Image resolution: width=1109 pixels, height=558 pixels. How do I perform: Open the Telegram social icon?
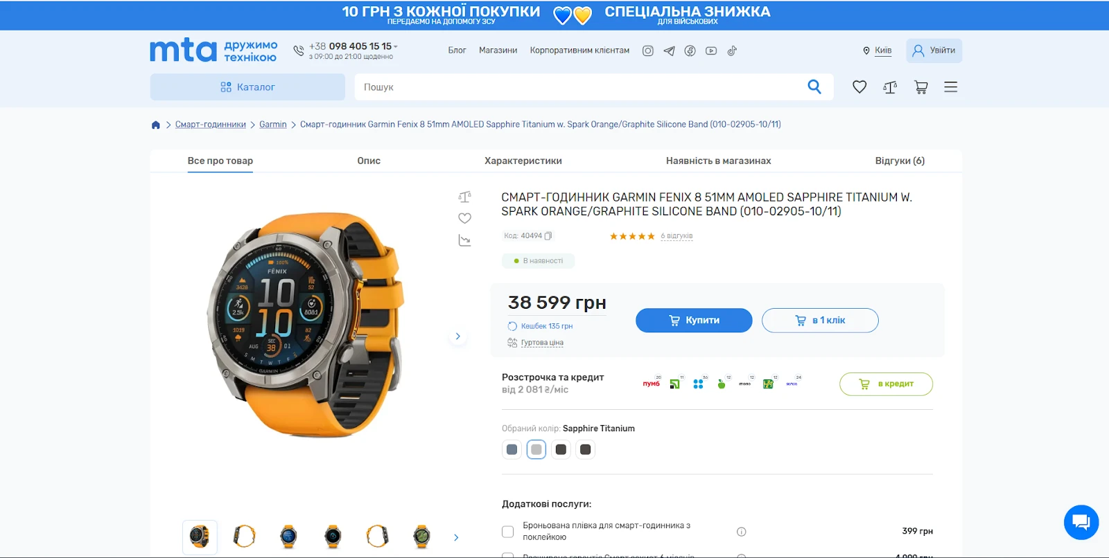click(669, 51)
